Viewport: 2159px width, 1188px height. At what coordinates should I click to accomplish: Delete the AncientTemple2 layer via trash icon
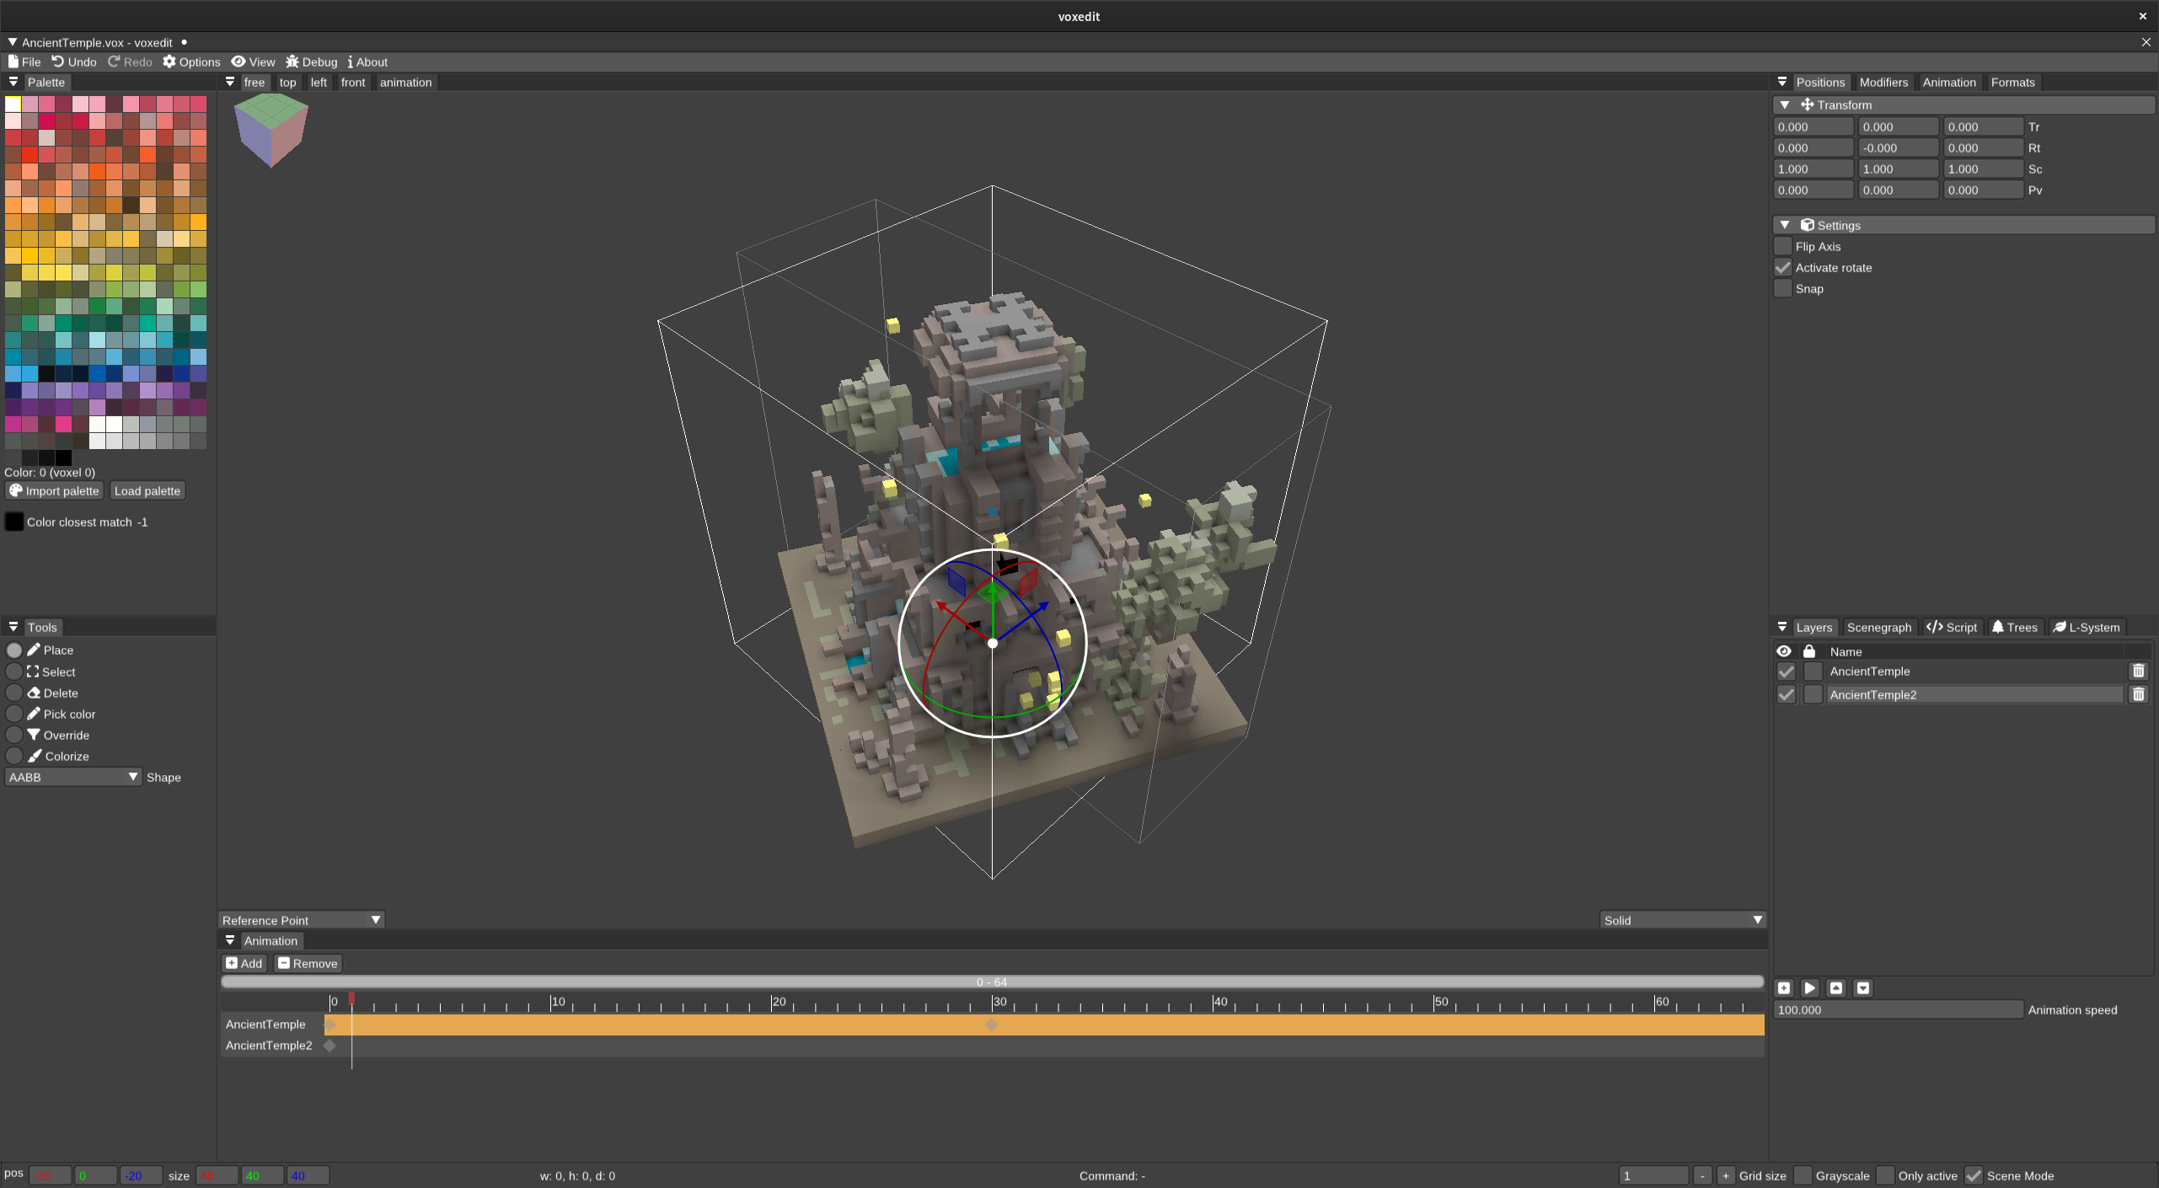click(2138, 694)
